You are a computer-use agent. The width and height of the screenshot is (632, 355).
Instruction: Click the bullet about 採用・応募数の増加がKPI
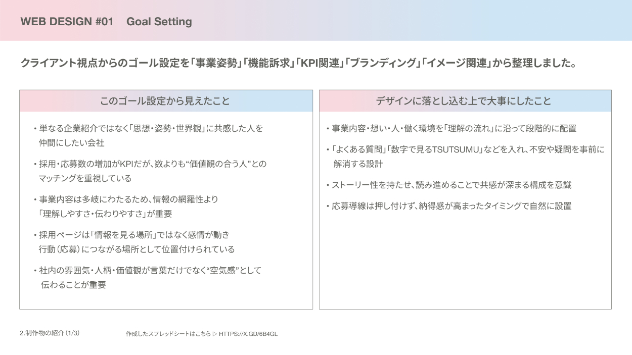pos(152,165)
